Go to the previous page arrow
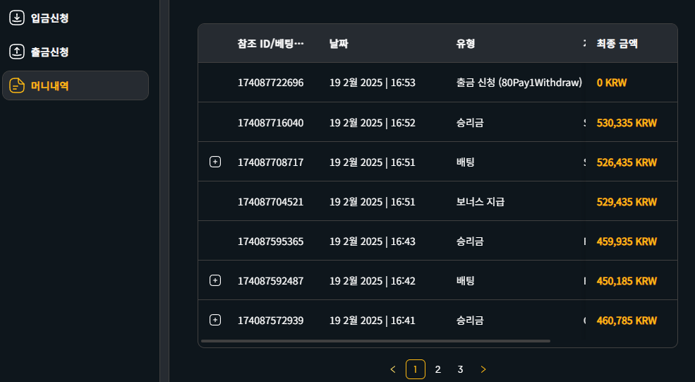 point(393,369)
